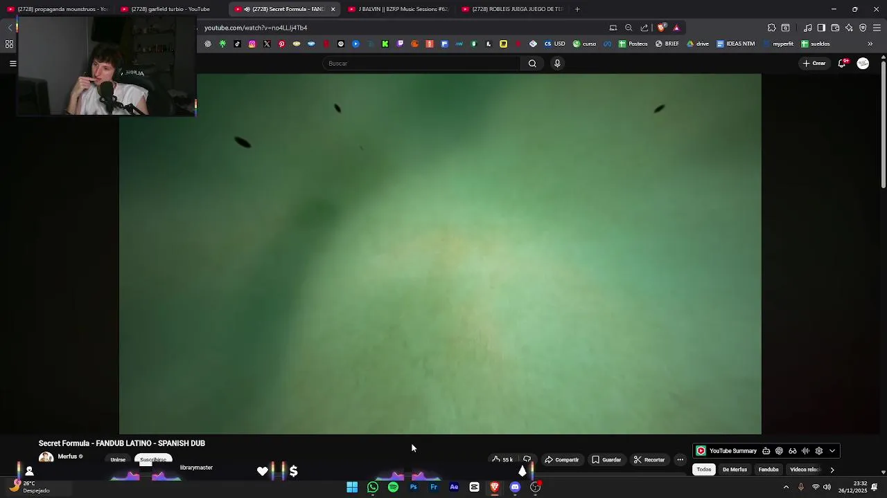Click the Guardar save button
The width and height of the screenshot is (887, 498).
[x=606, y=459]
